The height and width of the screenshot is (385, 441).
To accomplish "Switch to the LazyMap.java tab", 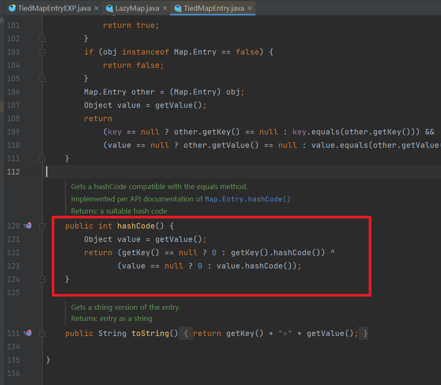I will (x=134, y=8).
